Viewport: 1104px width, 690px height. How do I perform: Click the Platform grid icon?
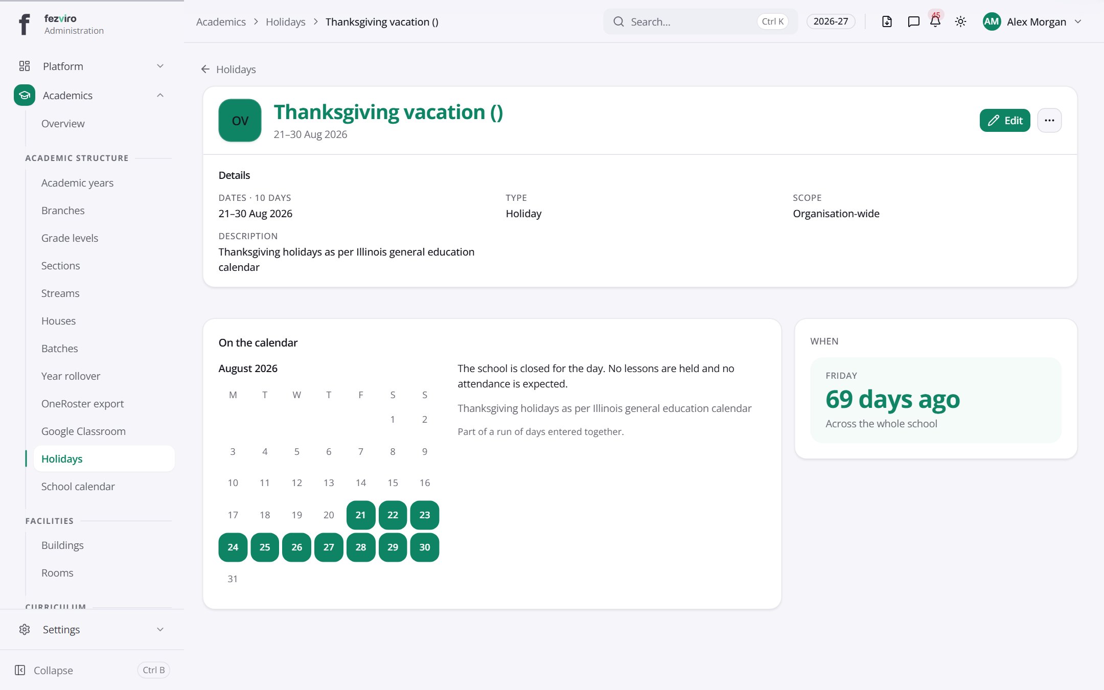coord(25,66)
